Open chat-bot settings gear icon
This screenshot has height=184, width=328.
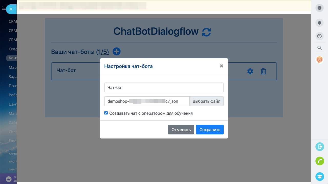click(x=250, y=72)
